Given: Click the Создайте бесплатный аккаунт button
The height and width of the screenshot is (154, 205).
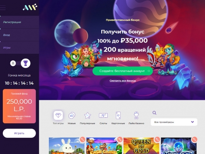Looking at the screenshot, I should [x=123, y=71].
